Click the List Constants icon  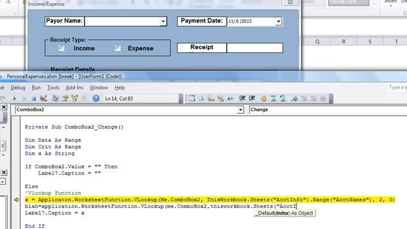(202, 99)
